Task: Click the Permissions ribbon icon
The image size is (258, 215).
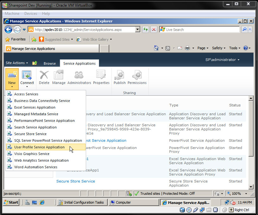Action: click(137, 75)
